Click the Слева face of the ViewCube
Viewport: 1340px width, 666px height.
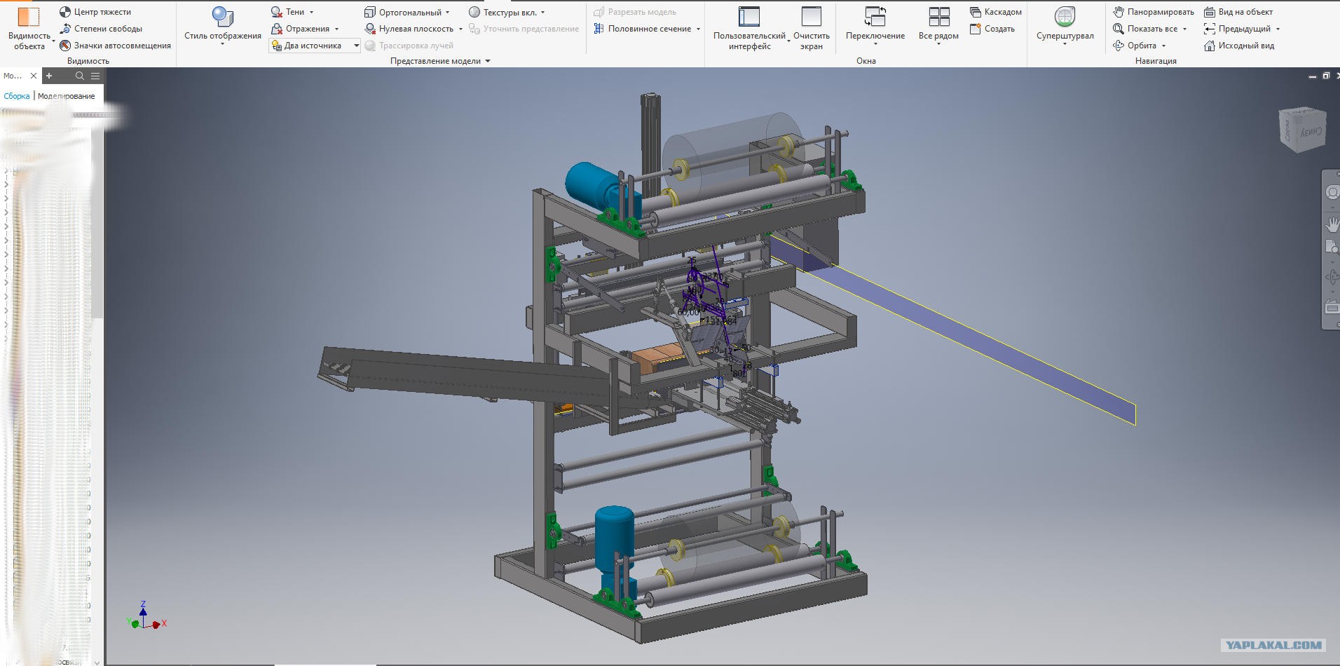click(x=1288, y=131)
